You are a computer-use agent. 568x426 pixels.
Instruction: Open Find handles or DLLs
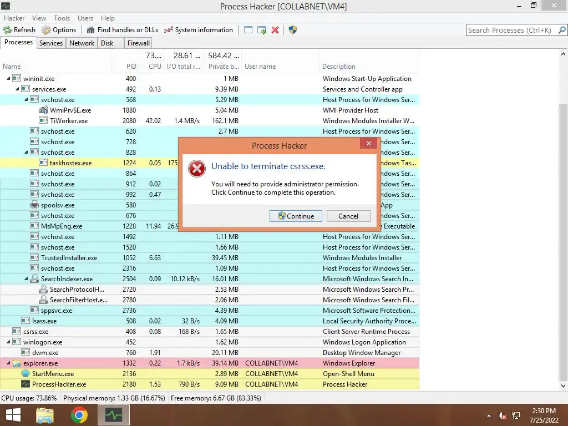click(x=123, y=30)
